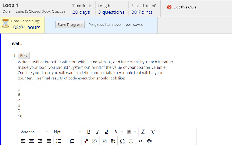Viewport: 232px width, 145px height.
Task: Open source code view icon
Action: tap(141, 141)
